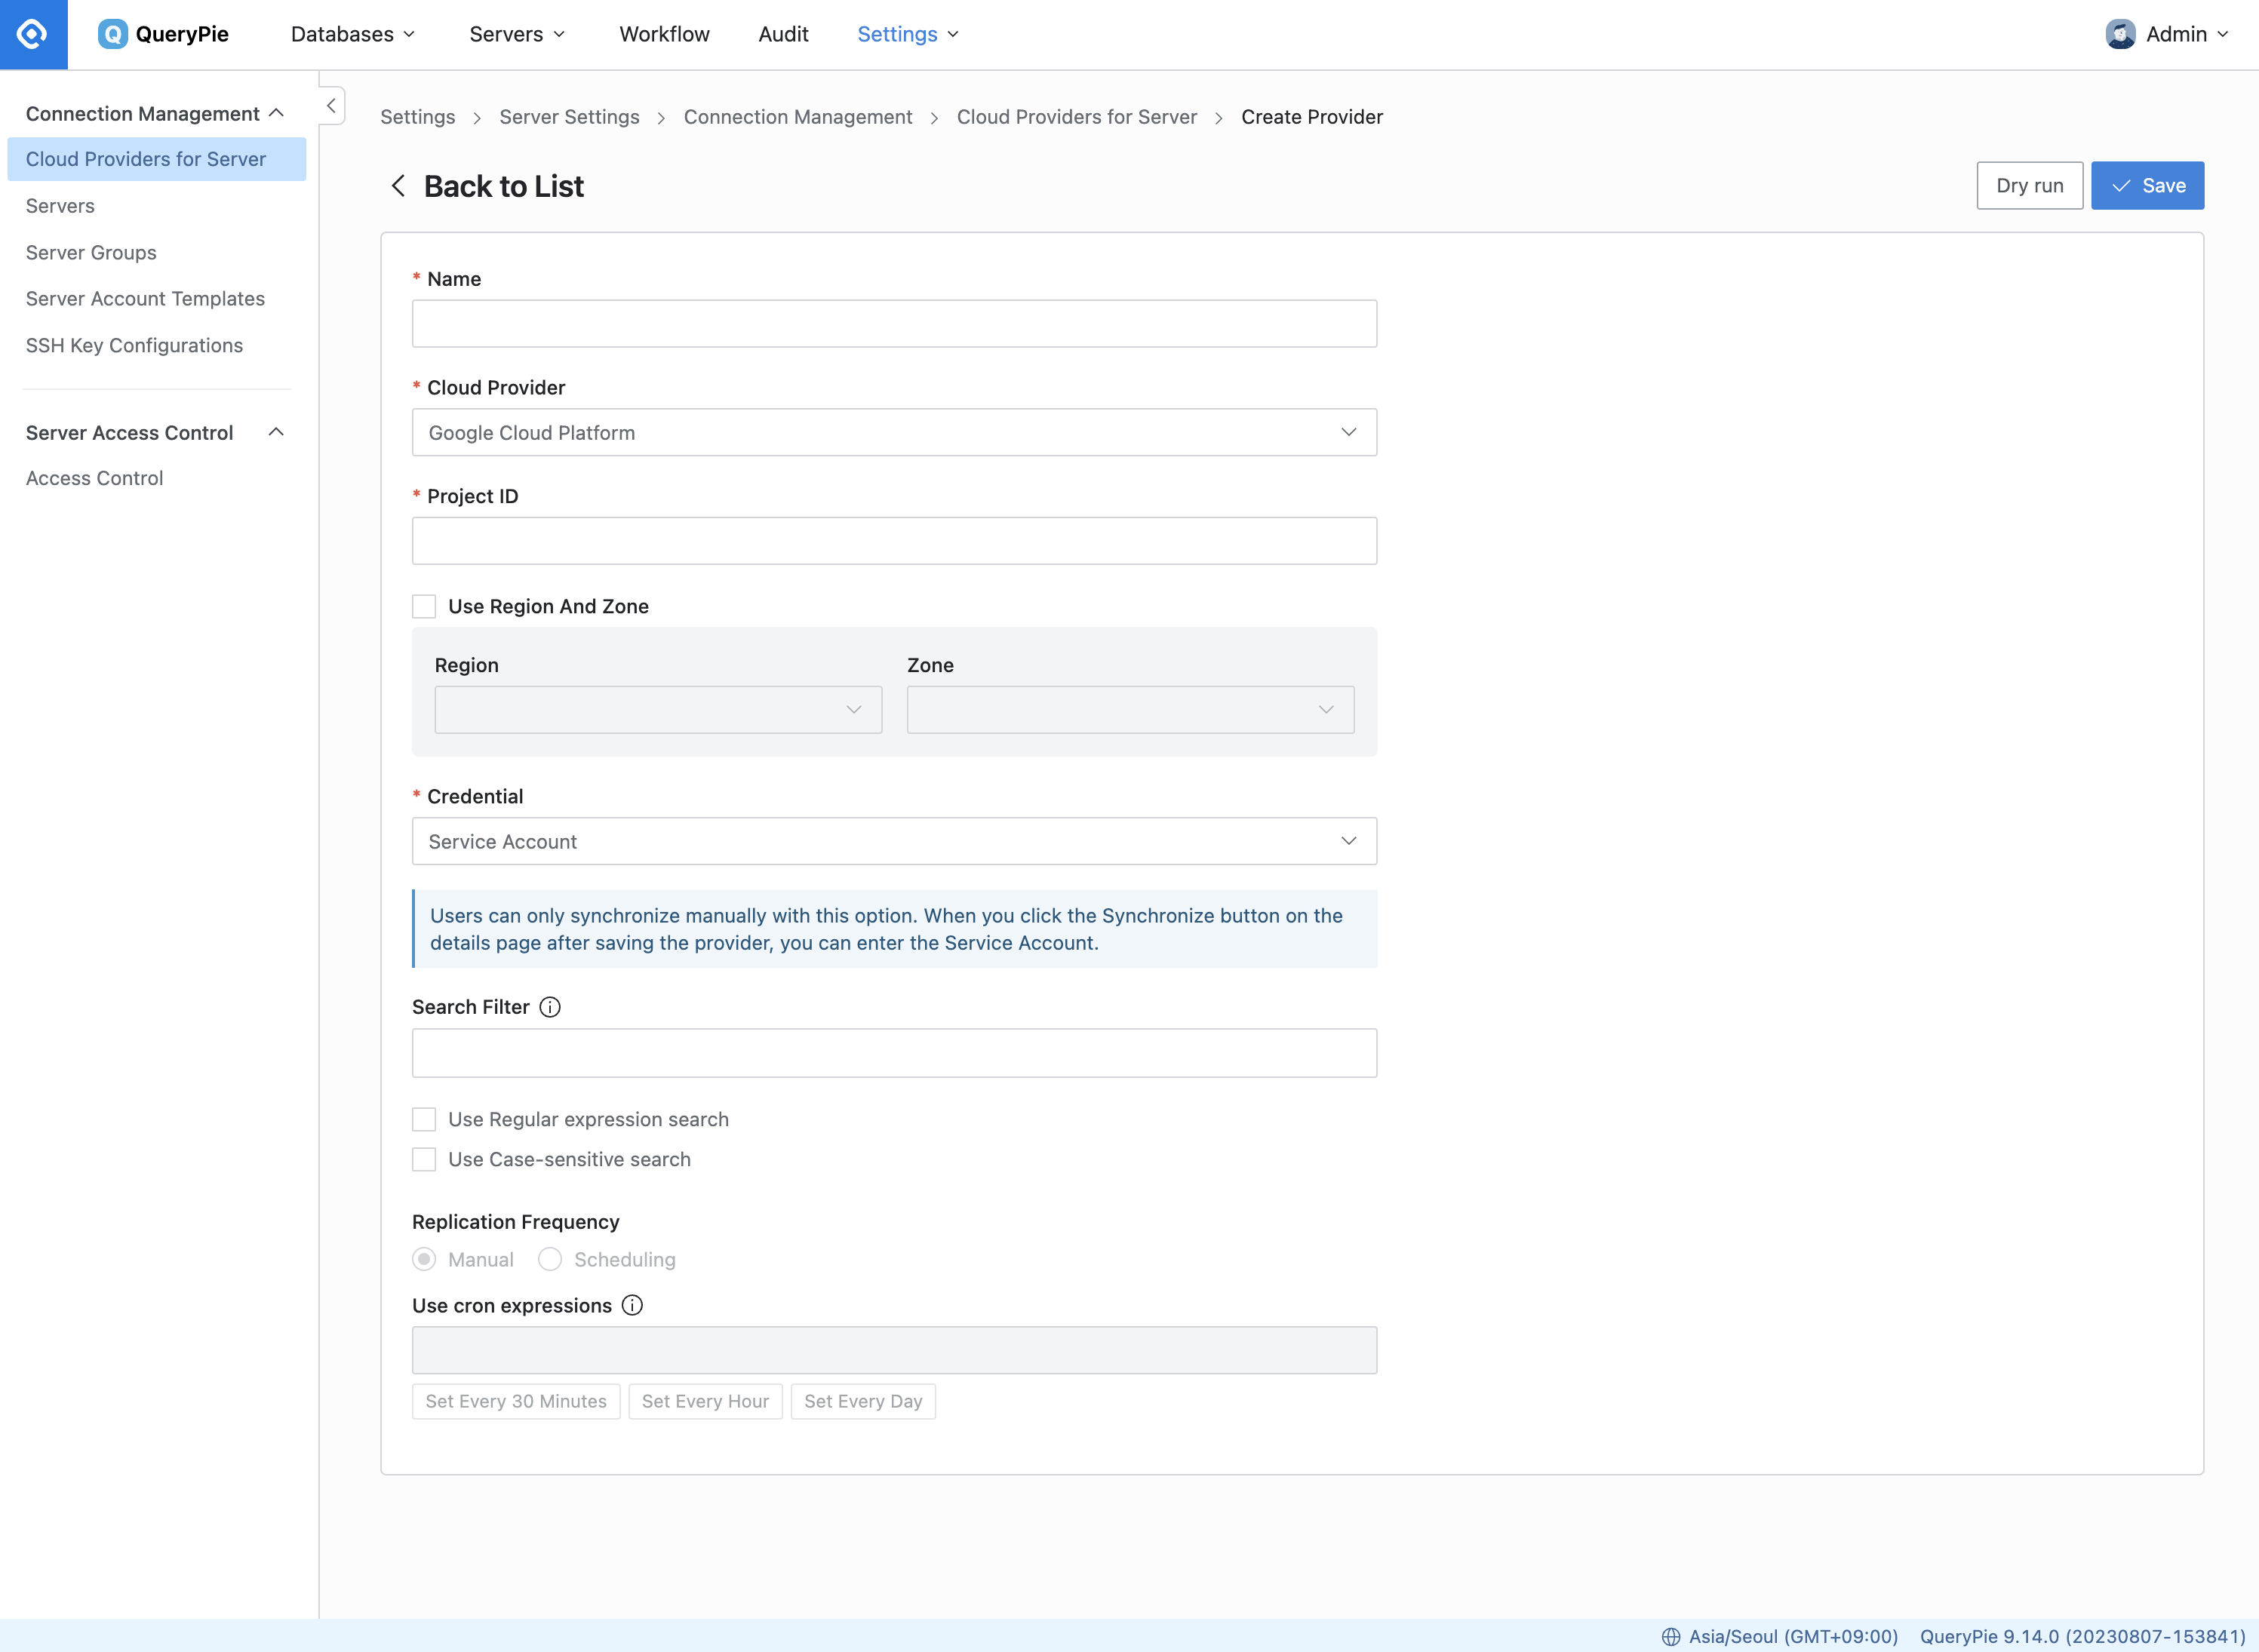The height and width of the screenshot is (1652, 2259).
Task: Click the Create Provider breadcrumb text
Action: tap(1312, 117)
